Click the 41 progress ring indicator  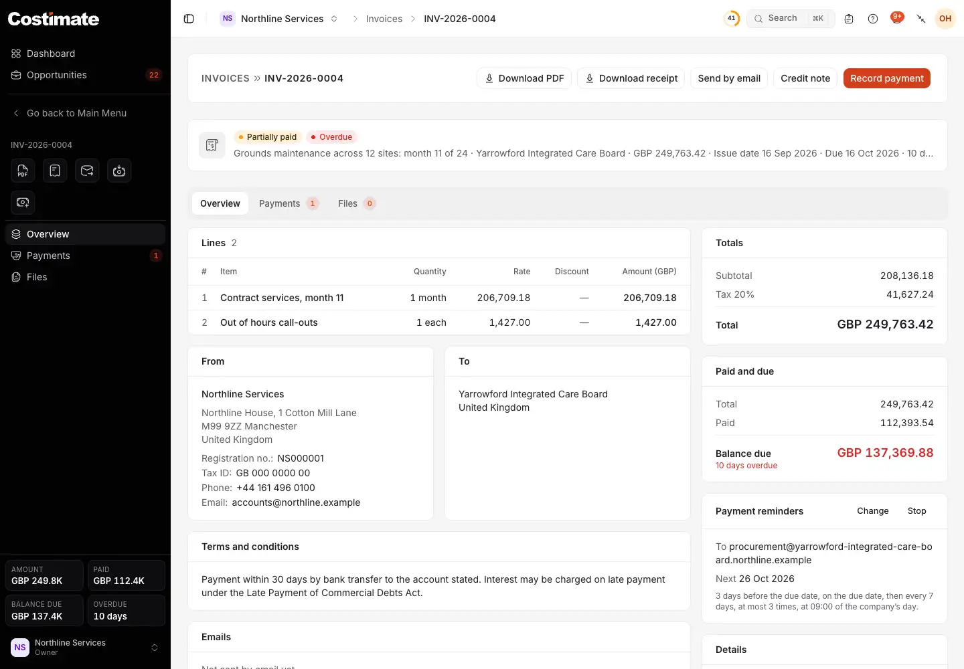point(732,19)
